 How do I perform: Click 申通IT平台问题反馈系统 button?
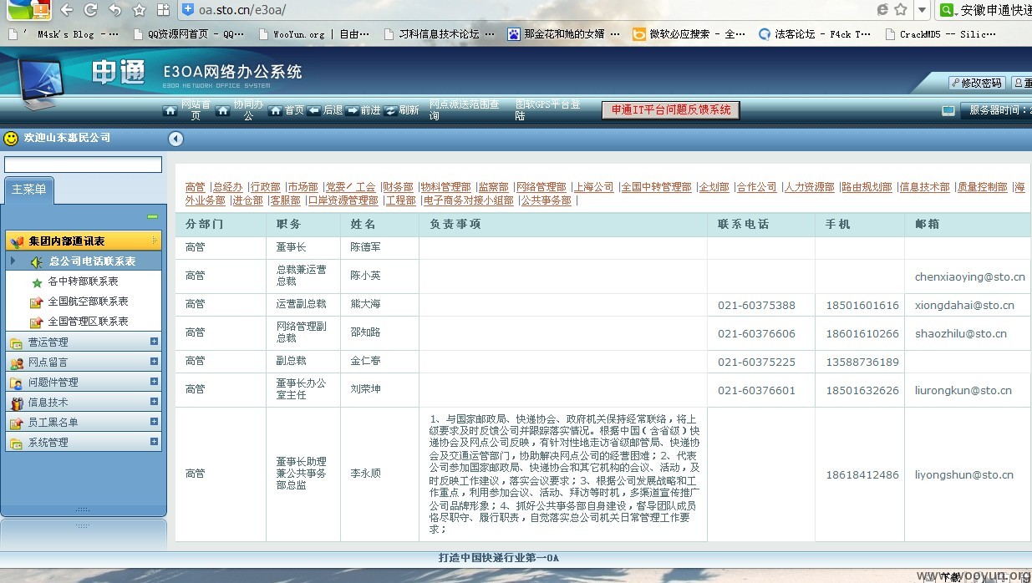click(671, 109)
